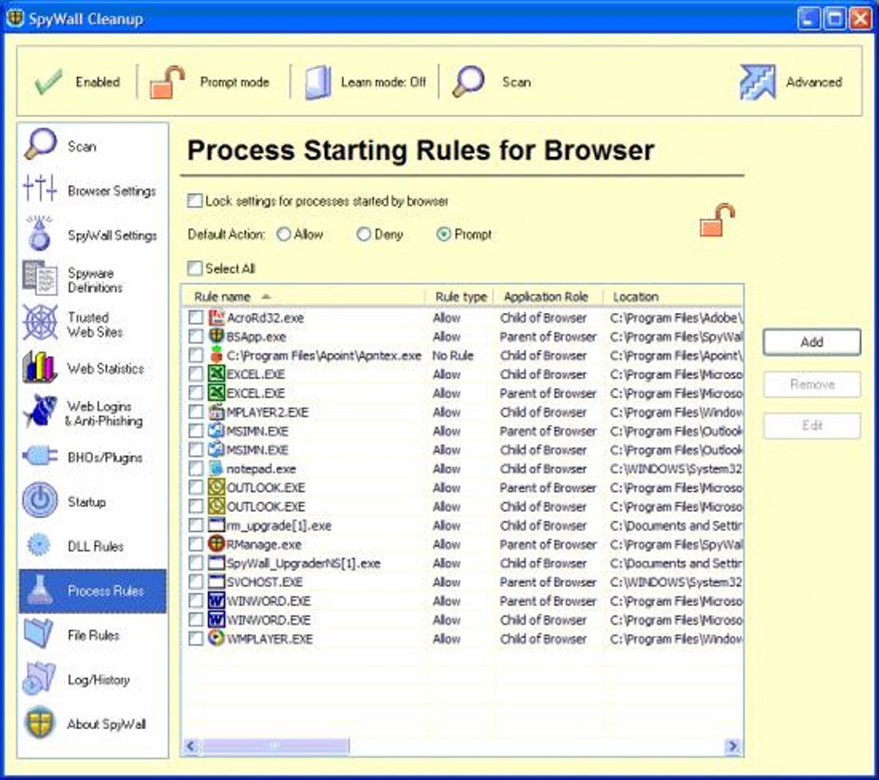879x780 pixels.
Task: Click the About SpyWall shield icon
Action: click(x=38, y=724)
